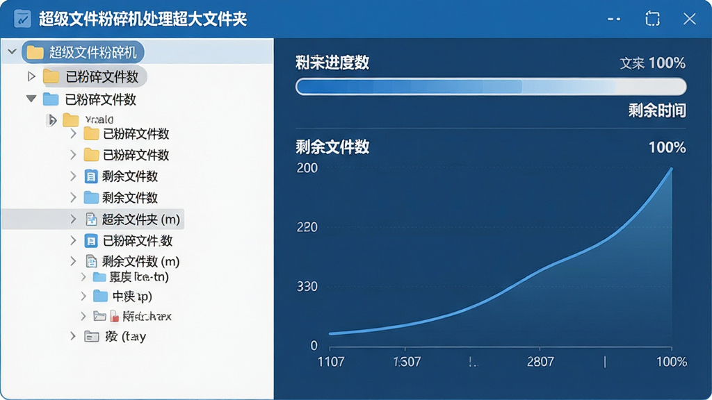Click the 220 y-axis label
712x400 pixels.
(307, 227)
